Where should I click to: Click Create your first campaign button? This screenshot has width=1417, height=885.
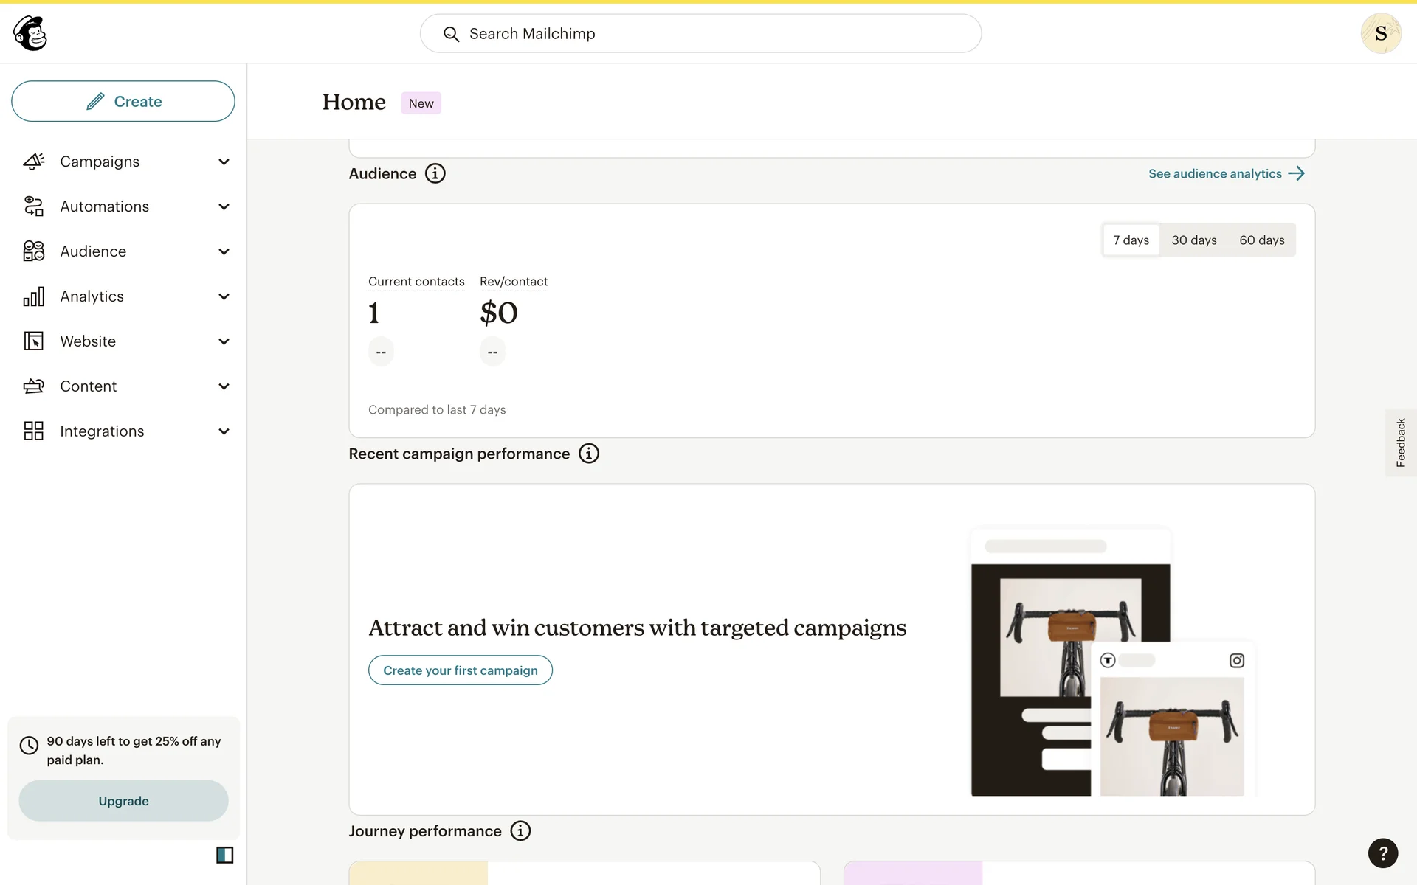tap(460, 670)
